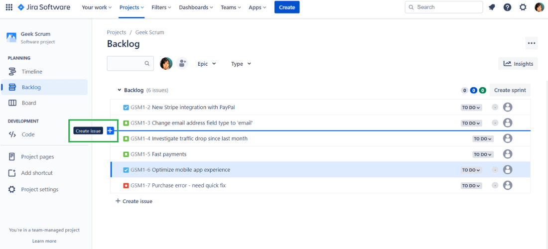548x249 pixels.
Task: Click the story icon of GSM1-3
Action: 126,123
